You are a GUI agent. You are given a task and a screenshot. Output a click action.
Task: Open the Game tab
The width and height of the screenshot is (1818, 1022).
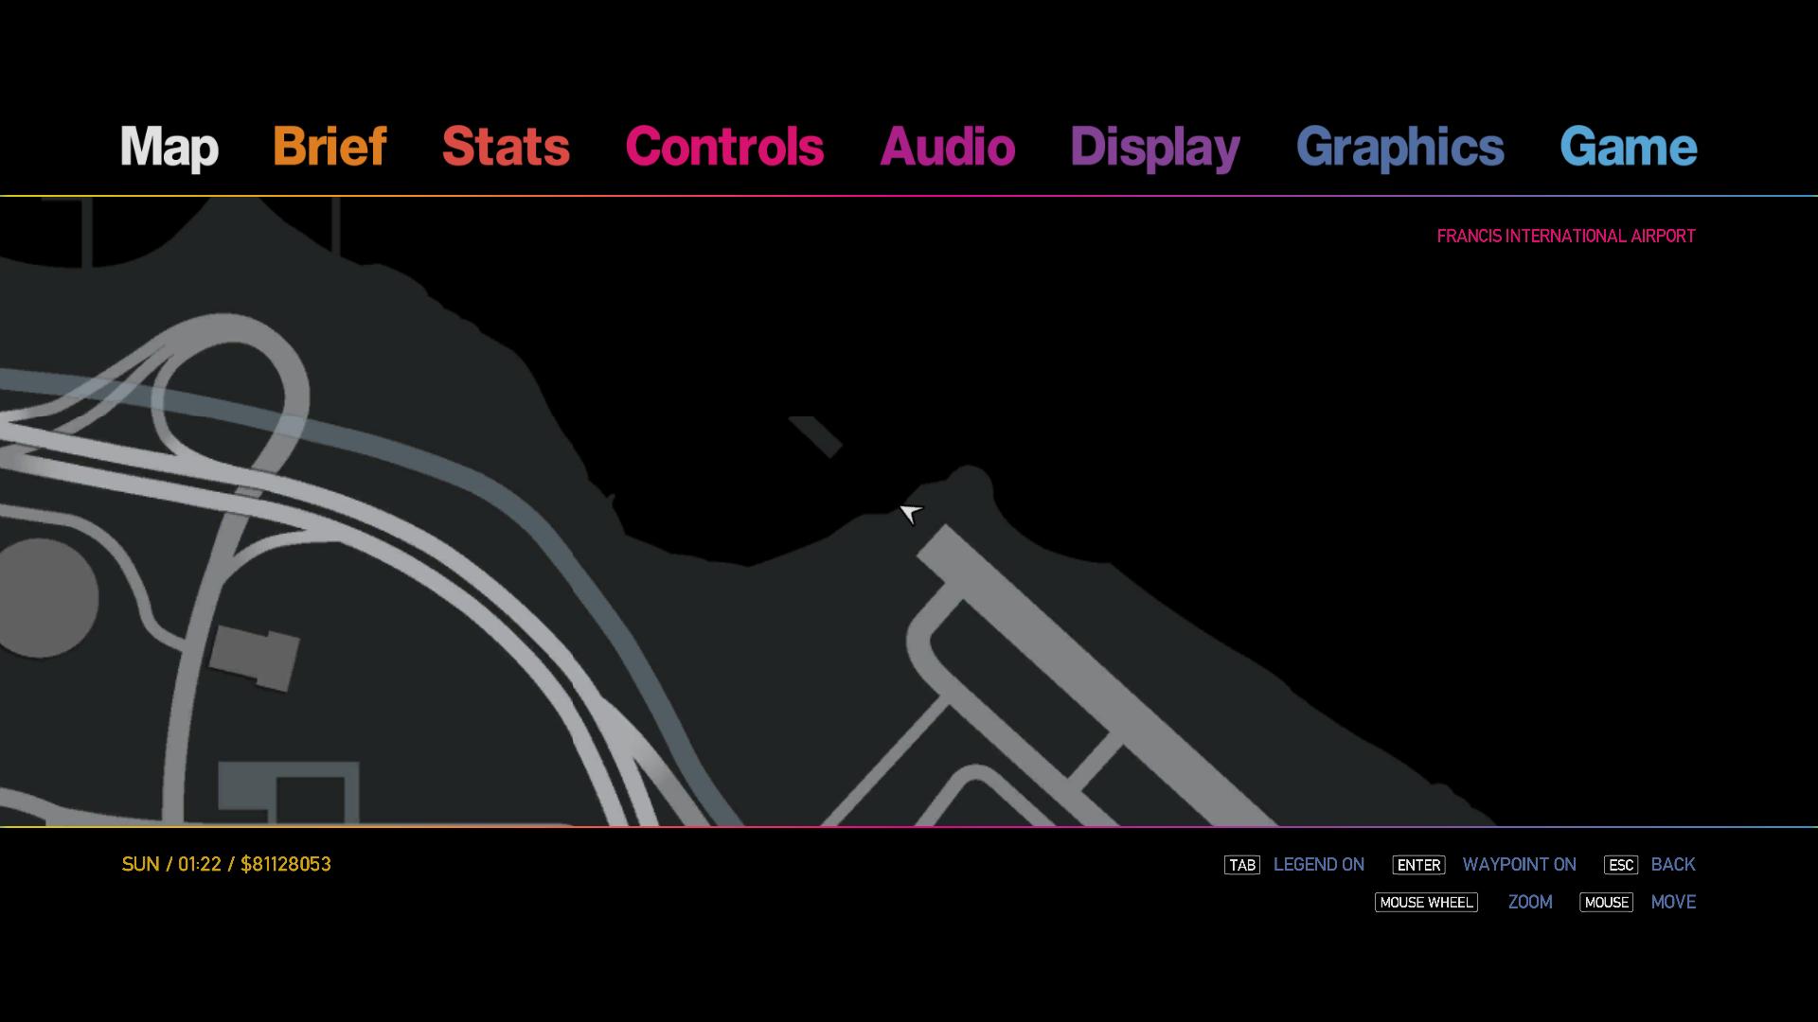click(1628, 146)
